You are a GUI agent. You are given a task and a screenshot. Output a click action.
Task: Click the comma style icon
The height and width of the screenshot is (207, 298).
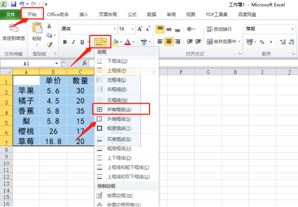(x=271, y=42)
